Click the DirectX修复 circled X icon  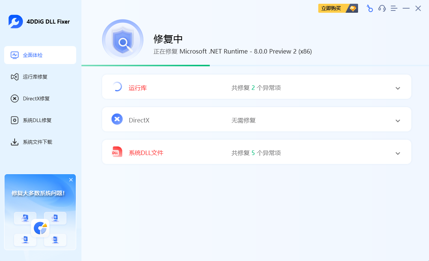pyautogui.click(x=15, y=98)
